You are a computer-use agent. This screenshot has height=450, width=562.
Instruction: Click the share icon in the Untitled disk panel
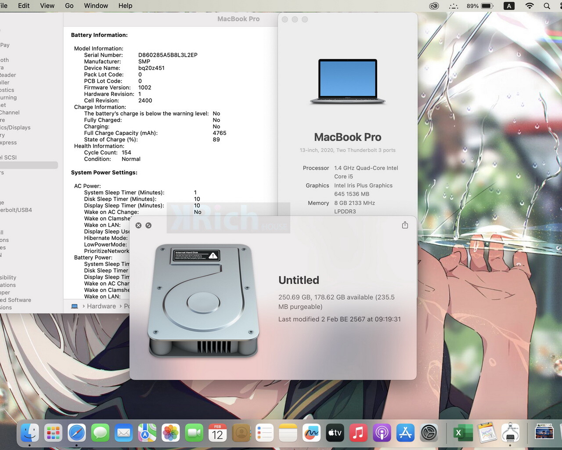tap(405, 225)
